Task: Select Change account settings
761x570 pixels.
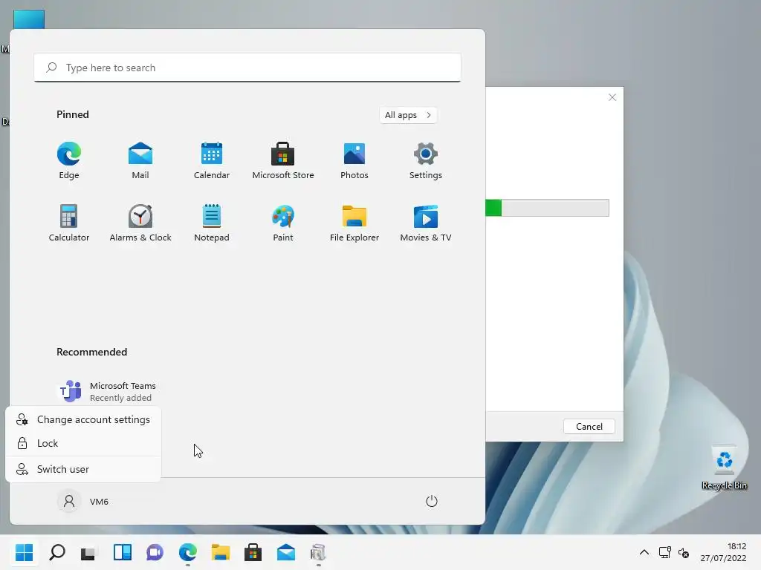Action: point(83,420)
